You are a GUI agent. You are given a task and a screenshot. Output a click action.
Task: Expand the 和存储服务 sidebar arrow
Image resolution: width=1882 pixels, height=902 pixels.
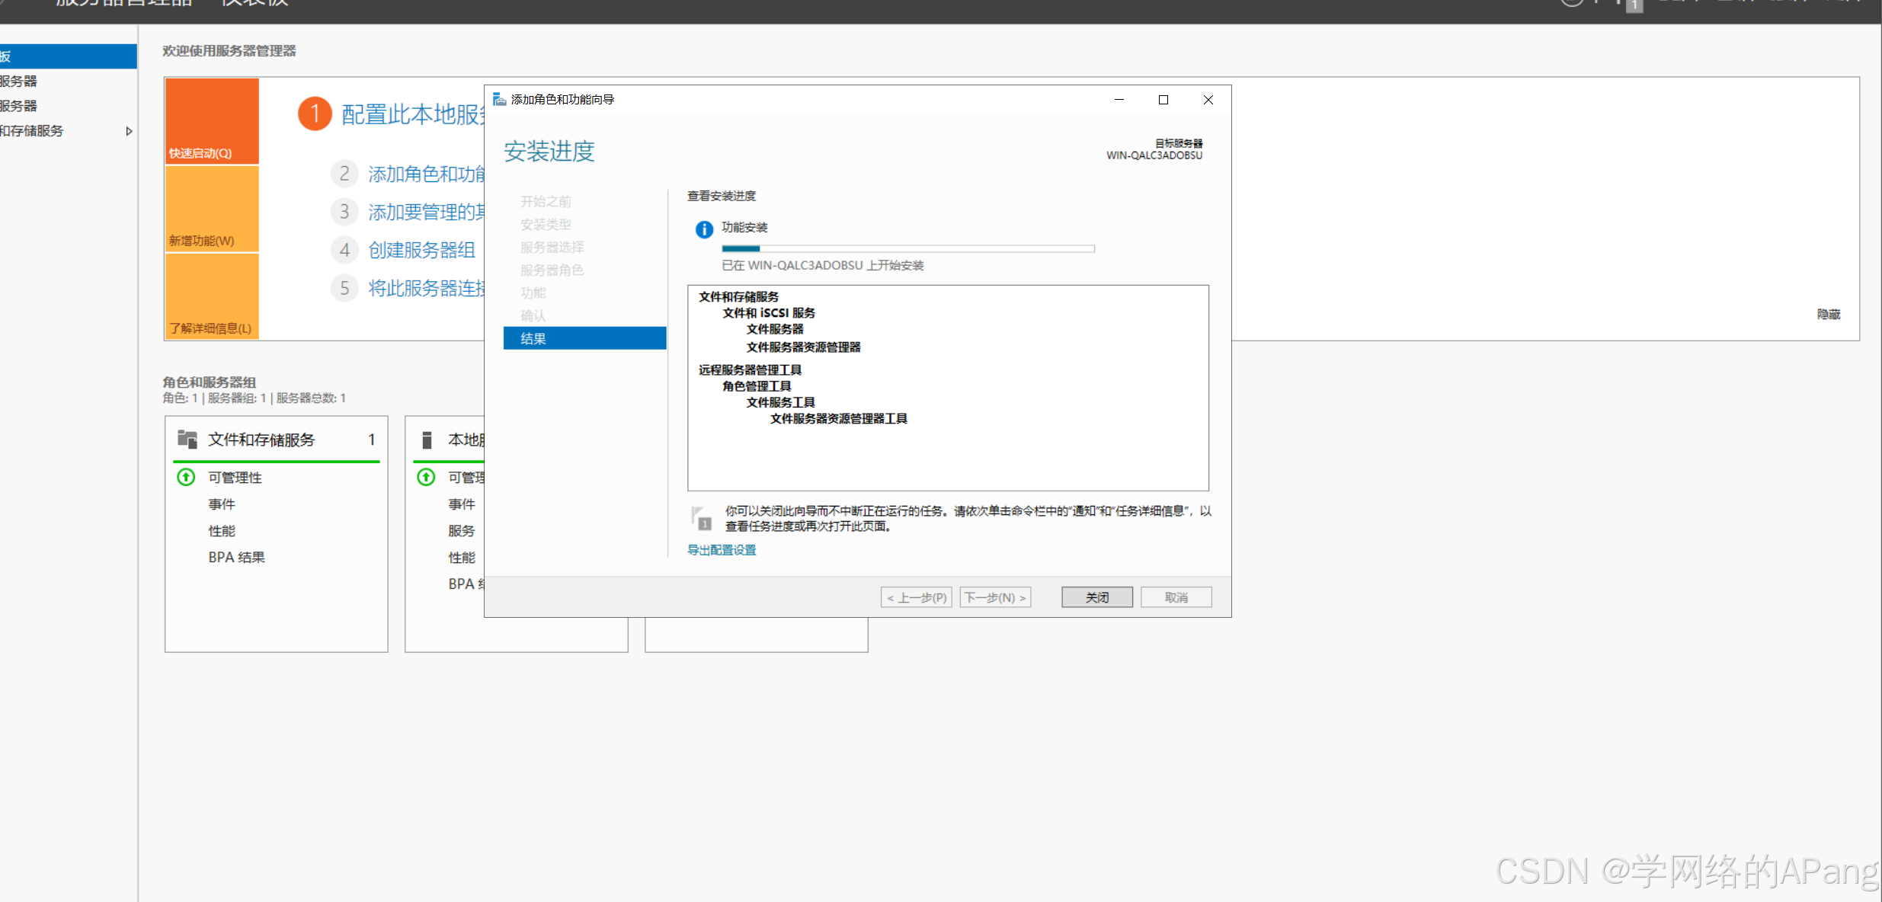(129, 131)
